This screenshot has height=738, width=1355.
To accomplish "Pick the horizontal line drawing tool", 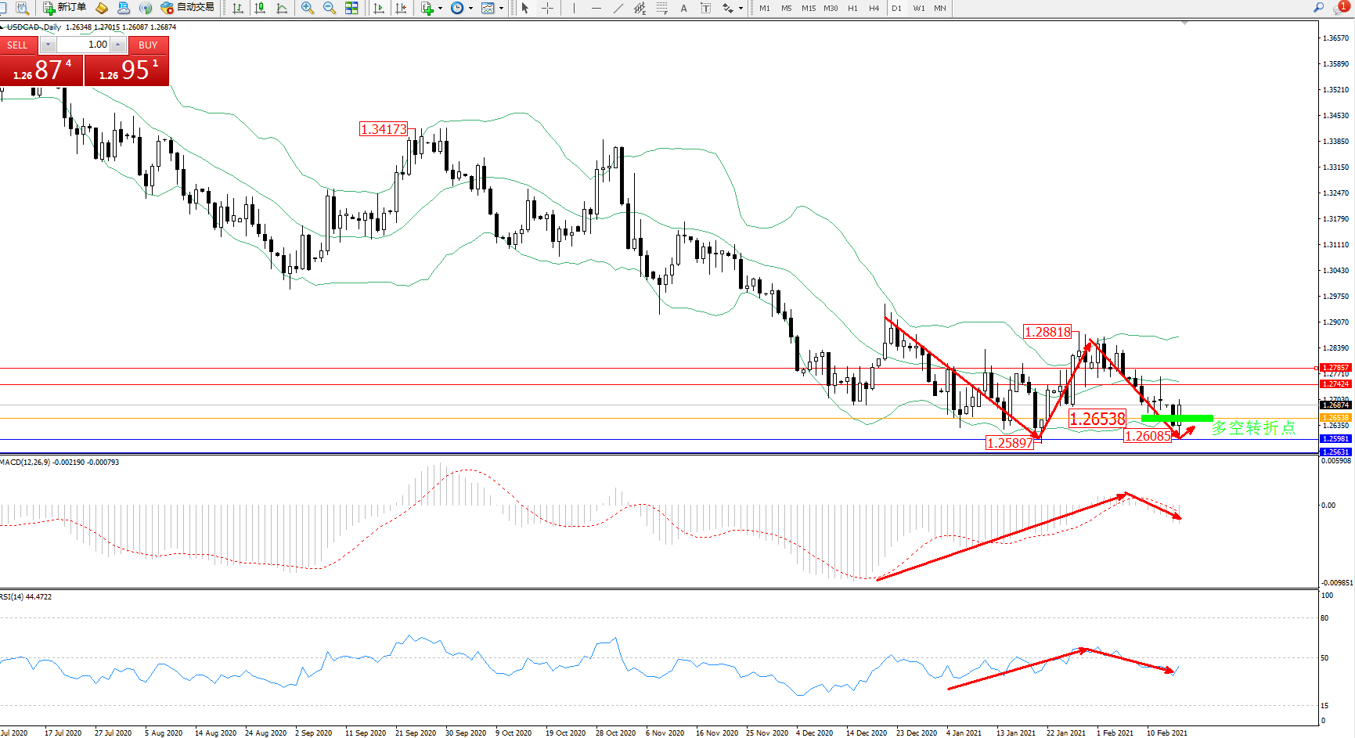I will 596,8.
